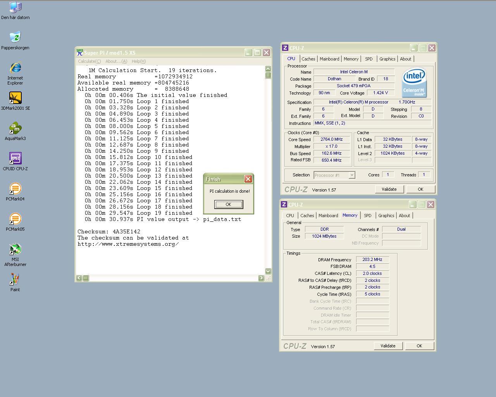This screenshot has width=496, height=397.
Task: Click Super PI vertical scrollbar down arrow
Action: coord(268,271)
